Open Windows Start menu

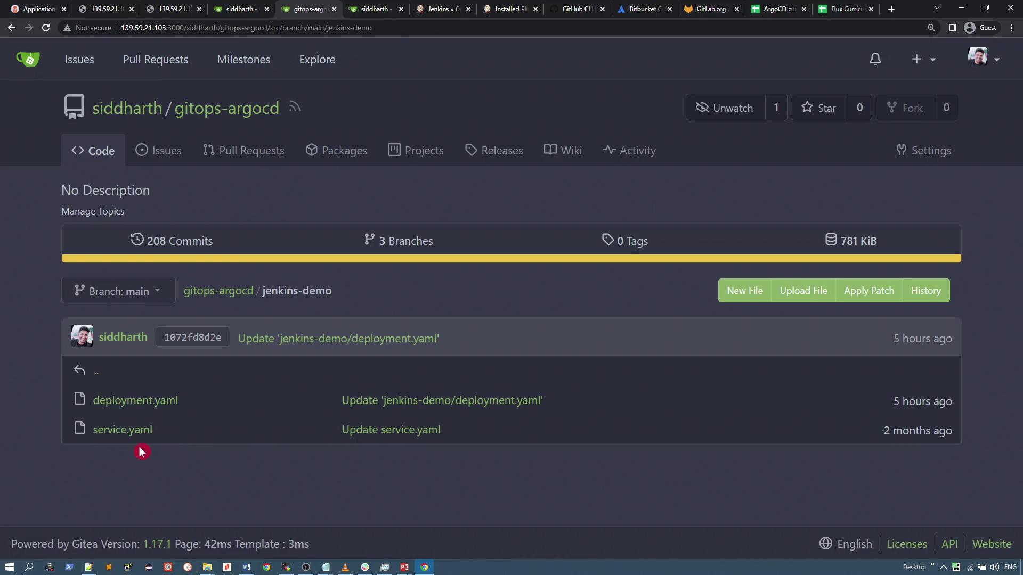(x=9, y=567)
